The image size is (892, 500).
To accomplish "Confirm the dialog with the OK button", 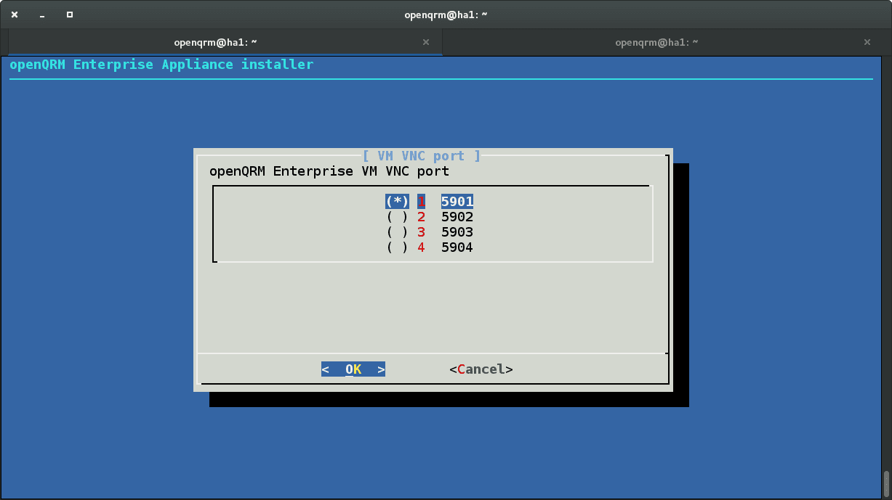I will (x=353, y=369).
